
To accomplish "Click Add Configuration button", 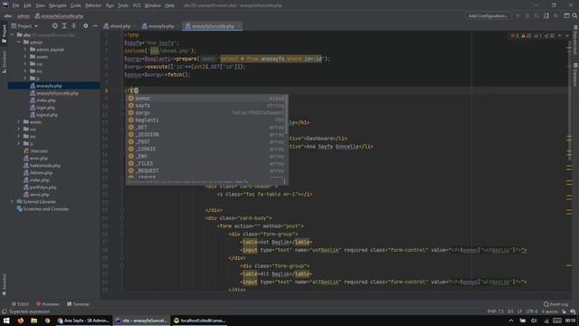I will pos(488,16).
